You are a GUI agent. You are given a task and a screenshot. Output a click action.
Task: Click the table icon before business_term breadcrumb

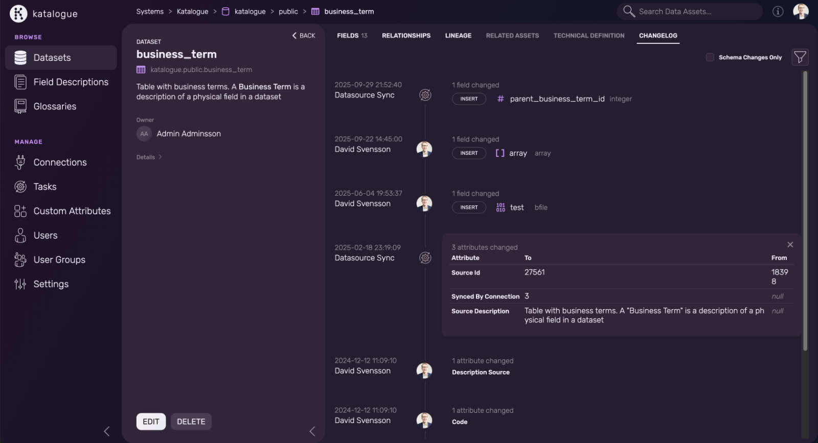point(315,11)
